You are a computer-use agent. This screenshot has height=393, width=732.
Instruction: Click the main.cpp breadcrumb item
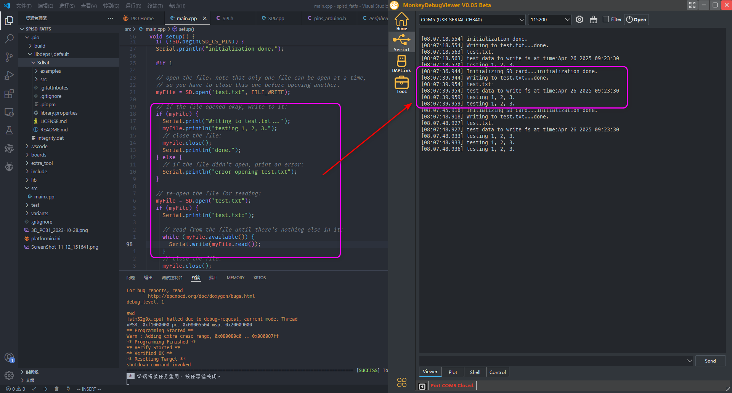[x=152, y=29]
